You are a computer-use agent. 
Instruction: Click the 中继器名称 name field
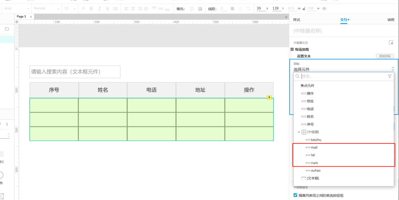[344, 31]
